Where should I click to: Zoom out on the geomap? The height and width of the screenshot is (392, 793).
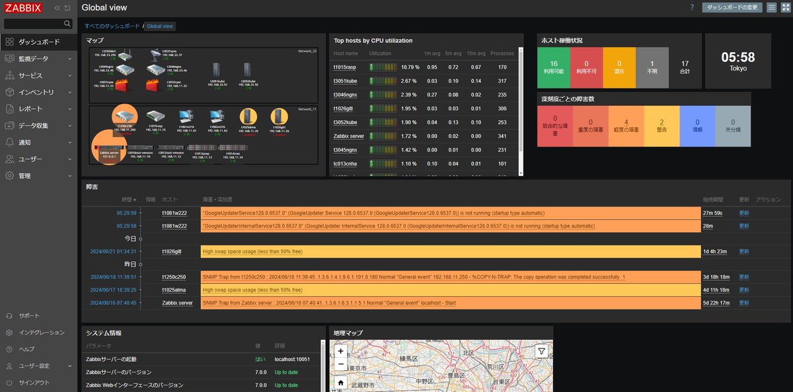[340, 364]
